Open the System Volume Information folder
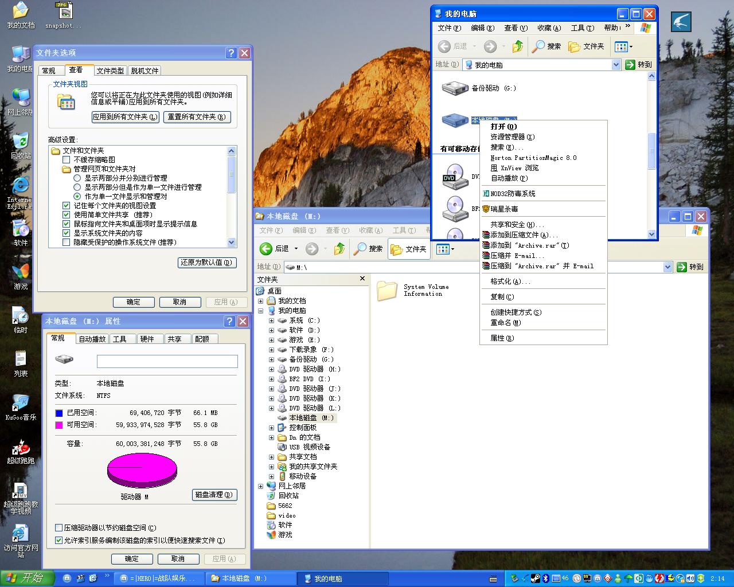 click(x=387, y=291)
